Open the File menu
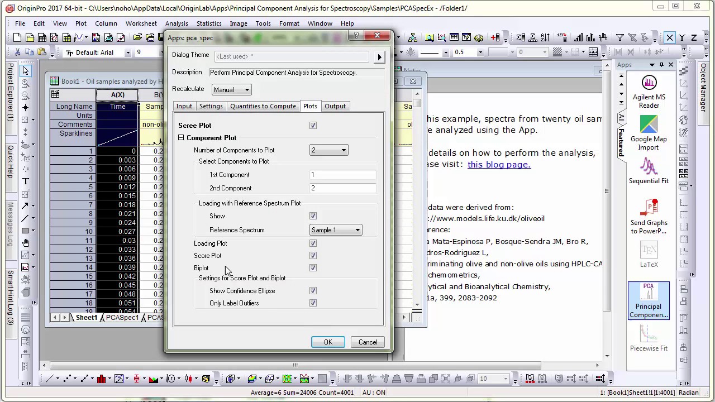 pos(20,23)
